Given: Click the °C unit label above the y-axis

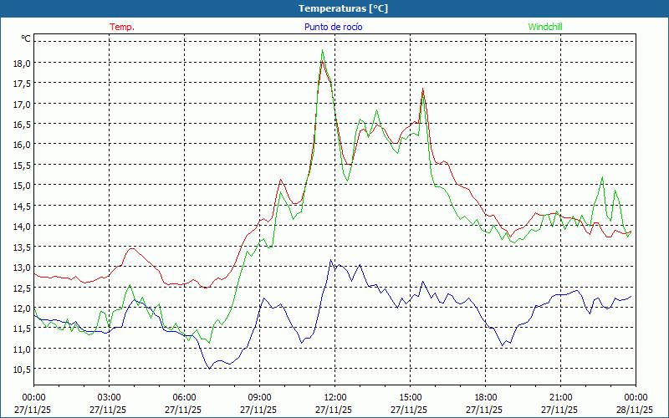Looking at the screenshot, I should (26, 38).
